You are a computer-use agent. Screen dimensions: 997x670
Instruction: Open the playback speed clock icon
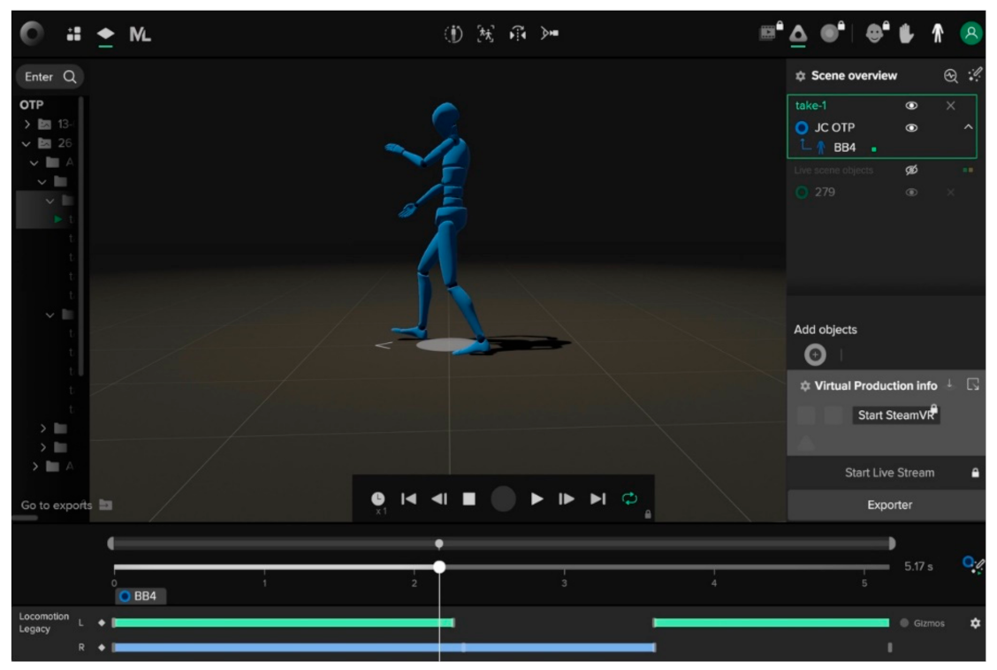[378, 499]
